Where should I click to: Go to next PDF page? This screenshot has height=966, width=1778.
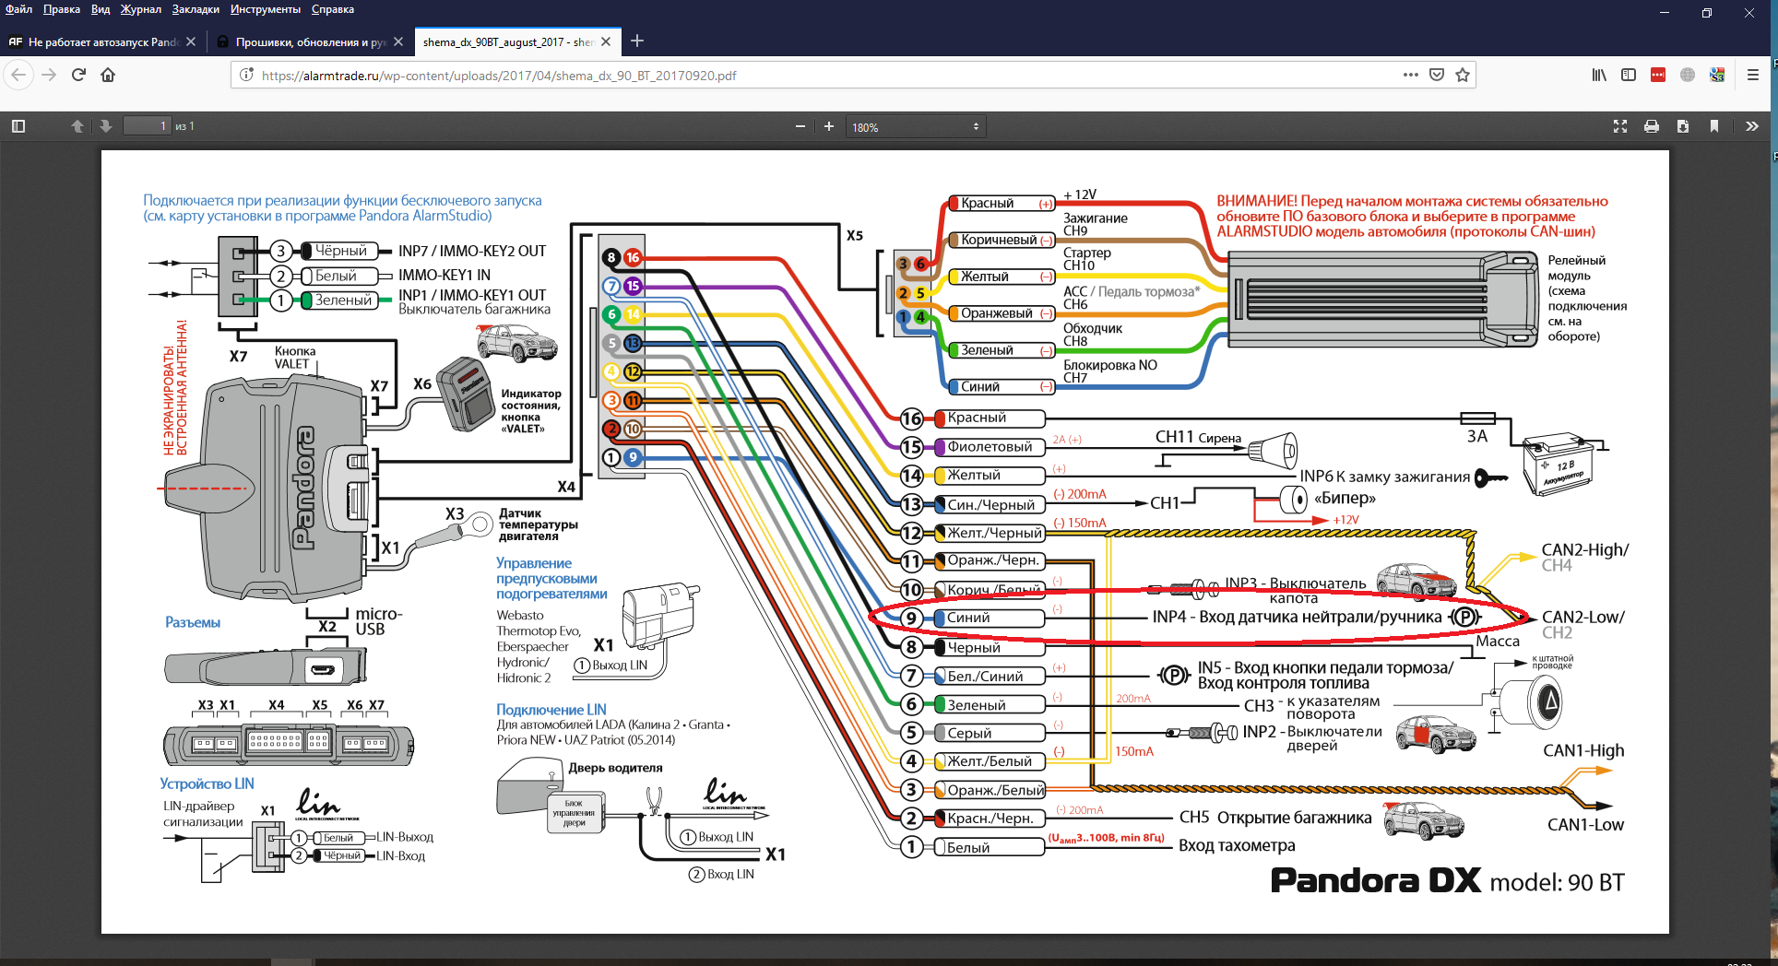[106, 126]
